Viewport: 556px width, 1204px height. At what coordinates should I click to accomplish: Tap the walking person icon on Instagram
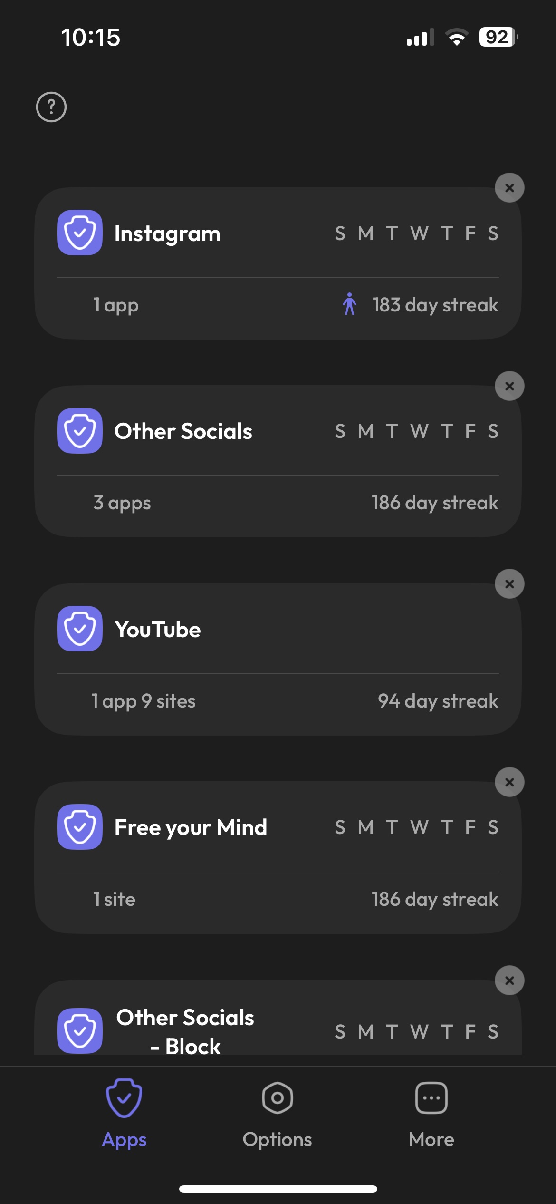(x=349, y=304)
